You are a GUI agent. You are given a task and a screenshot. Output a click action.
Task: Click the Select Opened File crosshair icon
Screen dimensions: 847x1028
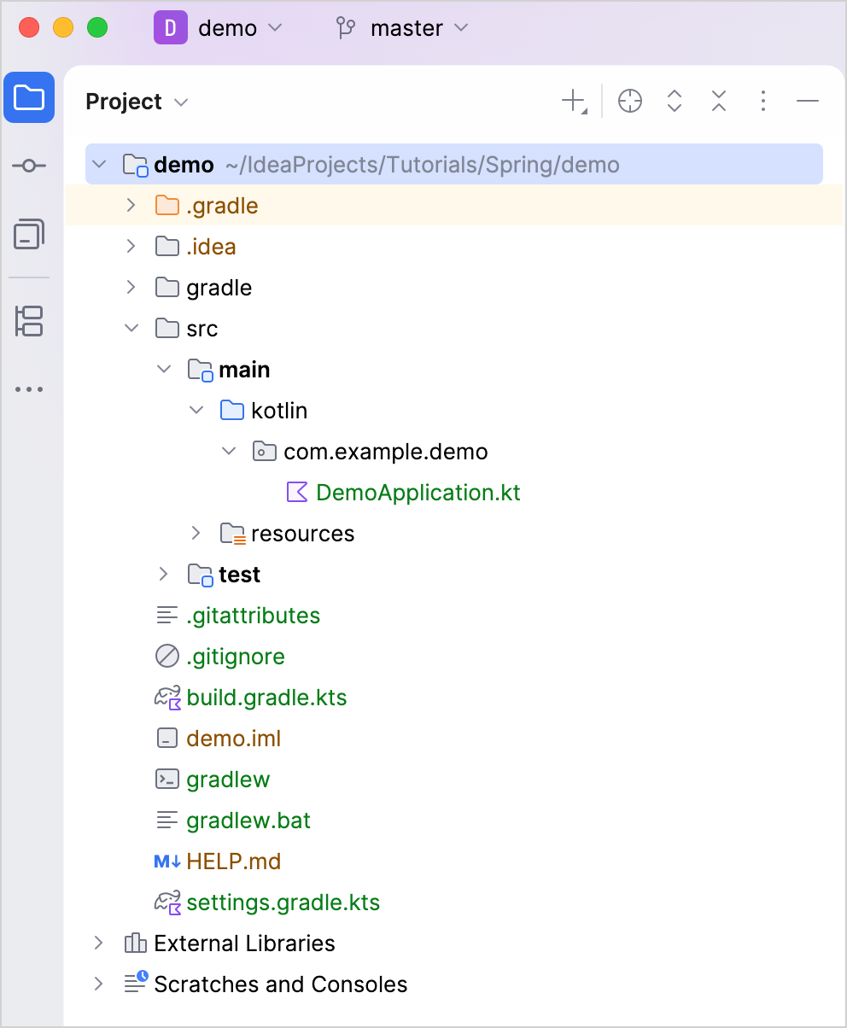pyautogui.click(x=630, y=102)
